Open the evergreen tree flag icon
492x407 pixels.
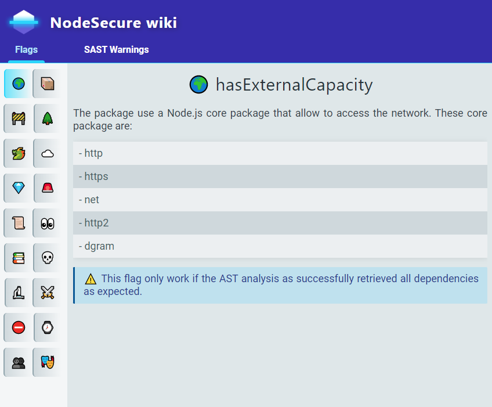click(x=48, y=118)
